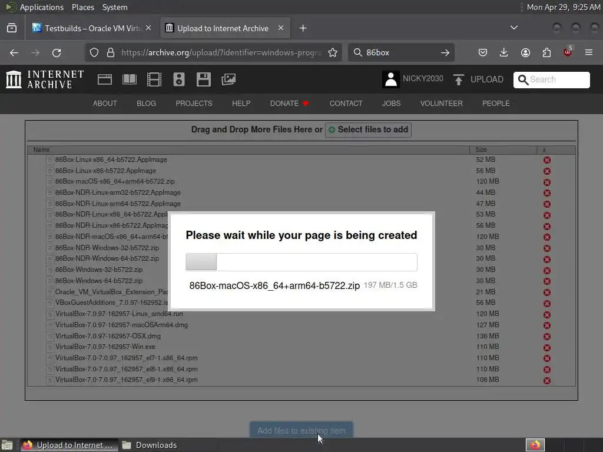This screenshot has height=452, width=603.
Task: Open the PEOPLE link
Action: tap(496, 104)
